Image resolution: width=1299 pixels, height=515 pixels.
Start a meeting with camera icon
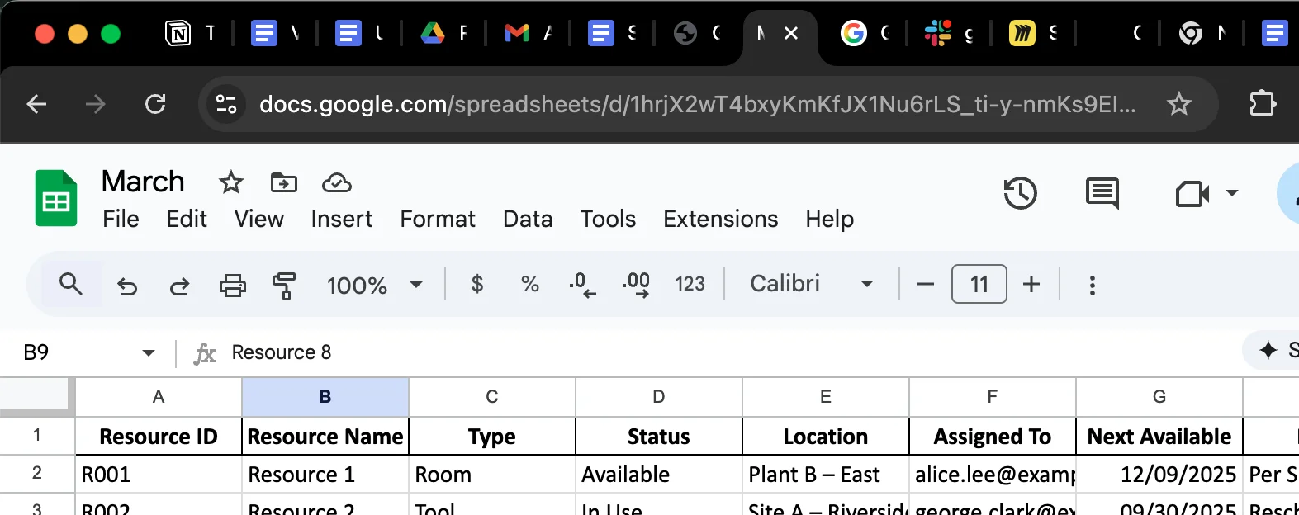coord(1192,194)
